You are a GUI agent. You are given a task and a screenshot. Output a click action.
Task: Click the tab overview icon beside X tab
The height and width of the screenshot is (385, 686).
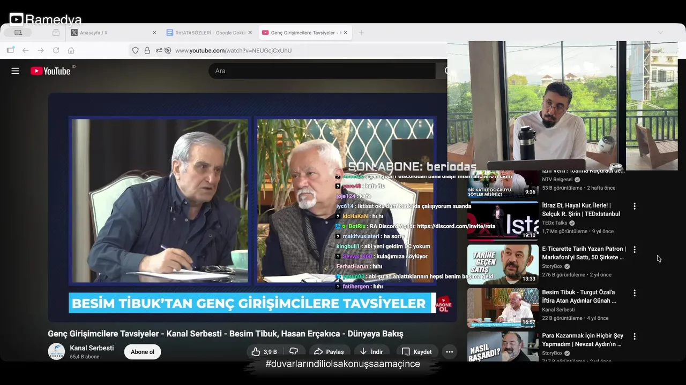click(x=56, y=33)
